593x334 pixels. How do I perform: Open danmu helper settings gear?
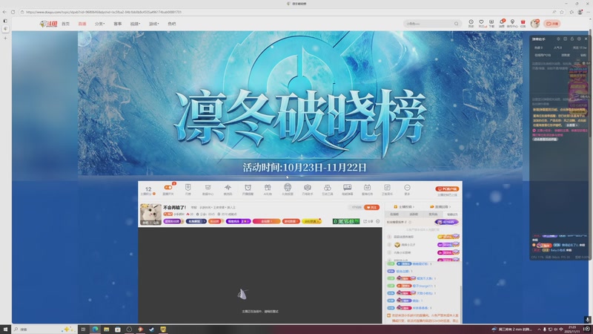579,39
